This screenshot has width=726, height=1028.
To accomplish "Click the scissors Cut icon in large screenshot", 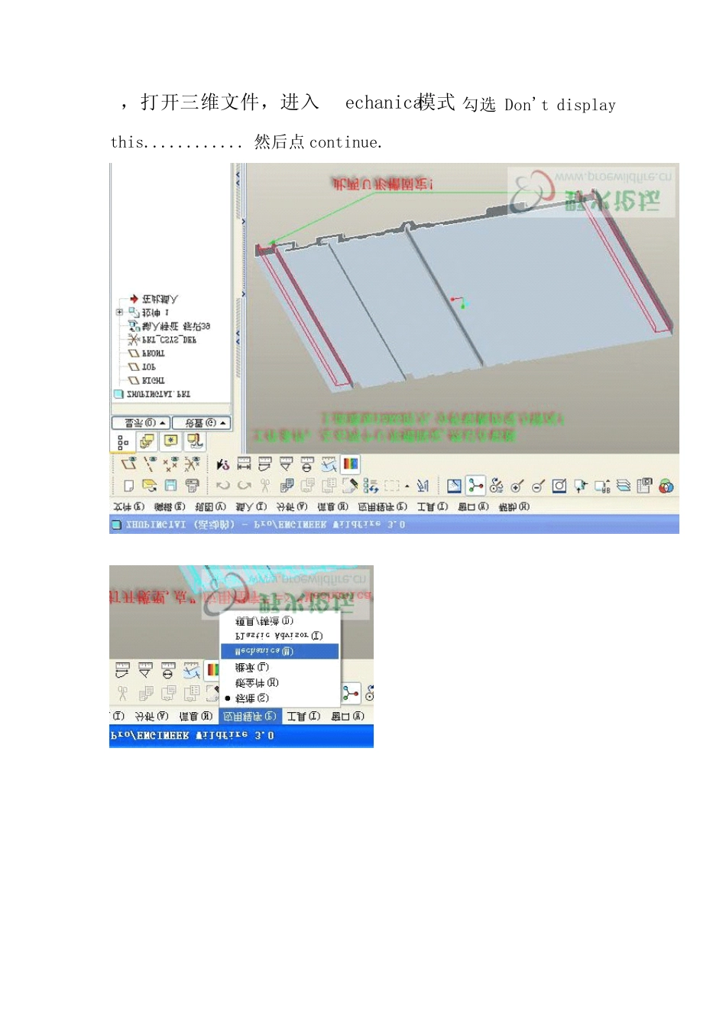I will tap(265, 486).
